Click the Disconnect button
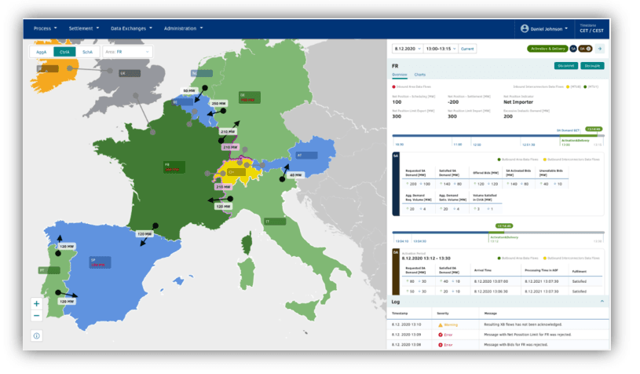The width and height of the screenshot is (640, 374). (x=565, y=66)
